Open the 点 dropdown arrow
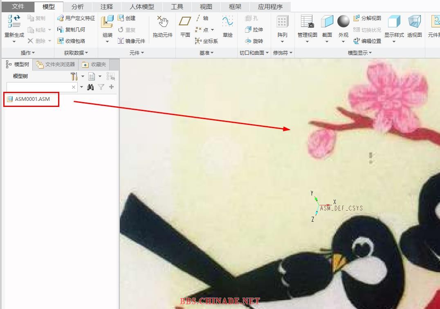The image size is (440, 309). pyautogui.click(x=212, y=30)
